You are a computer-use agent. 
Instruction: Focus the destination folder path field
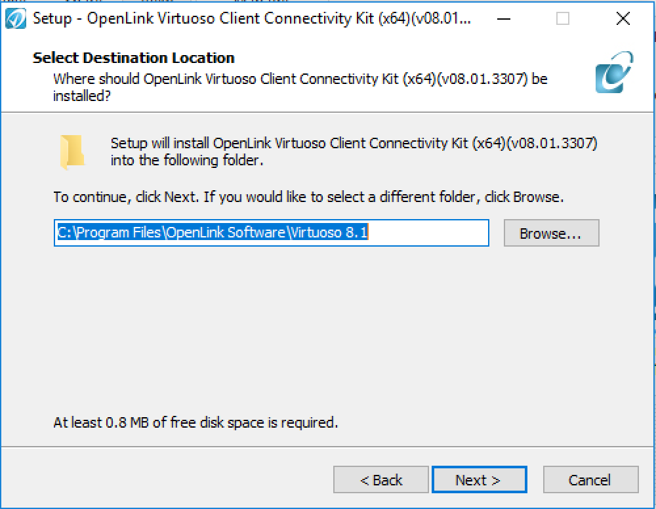[x=271, y=233]
